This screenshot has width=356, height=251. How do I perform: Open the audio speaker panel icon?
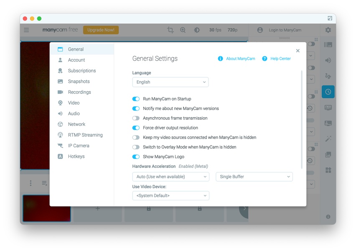(328, 60)
